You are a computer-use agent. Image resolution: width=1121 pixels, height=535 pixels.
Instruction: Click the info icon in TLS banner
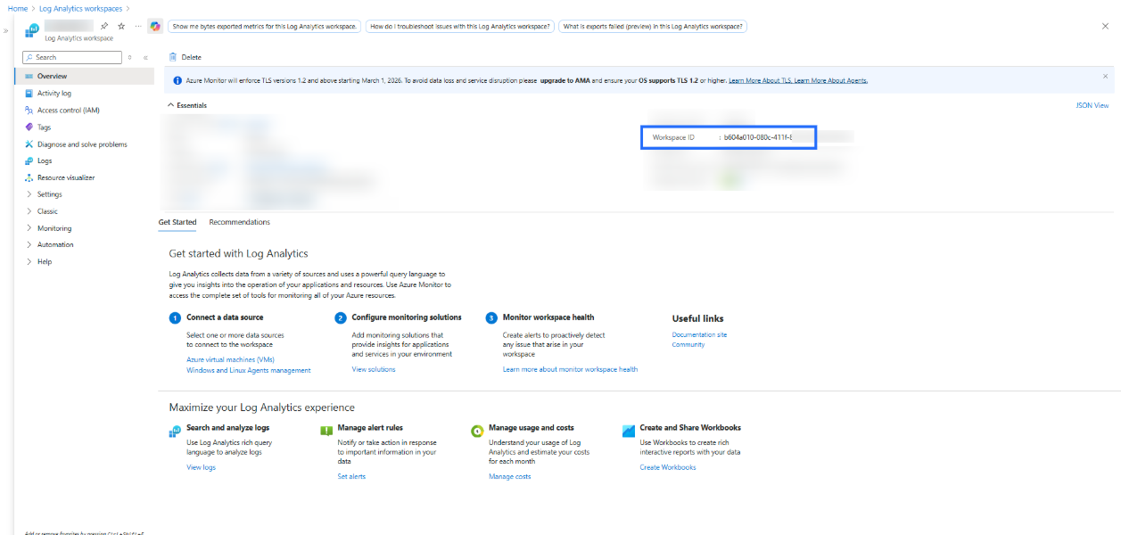[x=177, y=80]
